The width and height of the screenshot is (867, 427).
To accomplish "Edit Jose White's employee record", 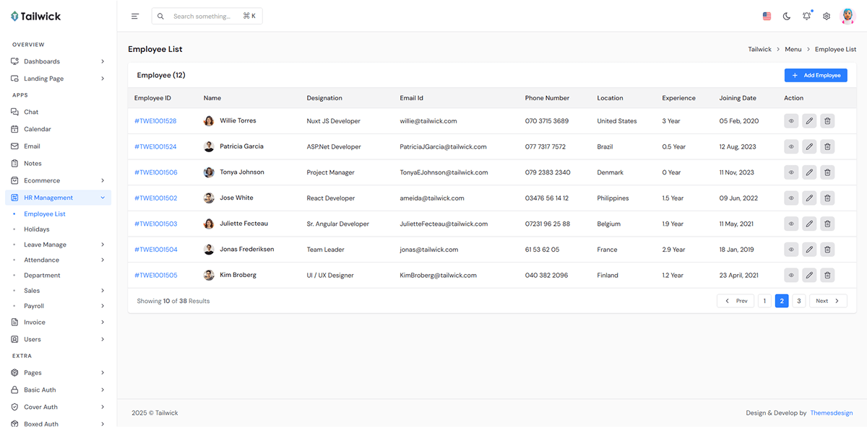I will 809,198.
